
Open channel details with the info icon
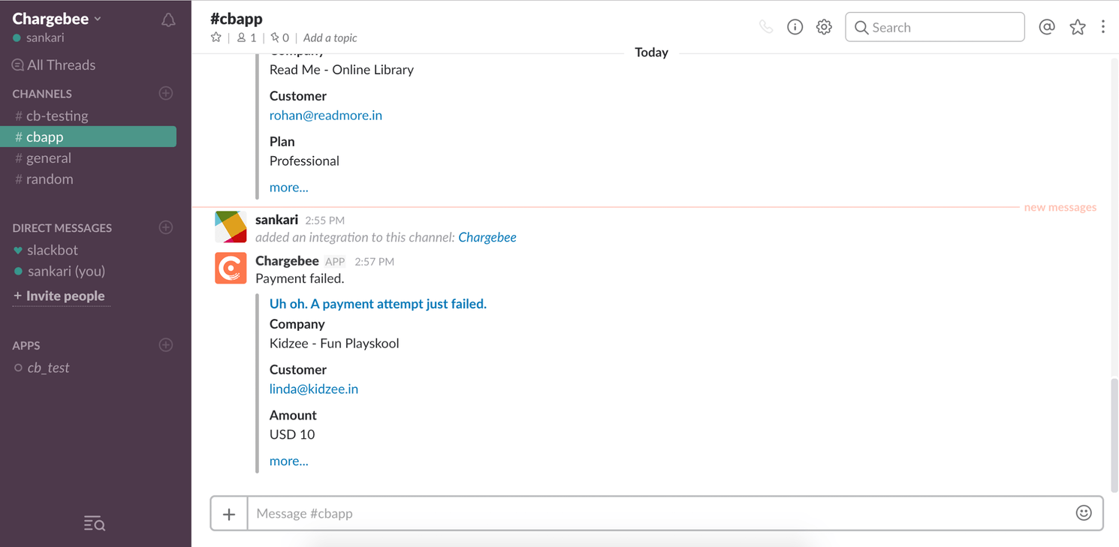pos(795,26)
